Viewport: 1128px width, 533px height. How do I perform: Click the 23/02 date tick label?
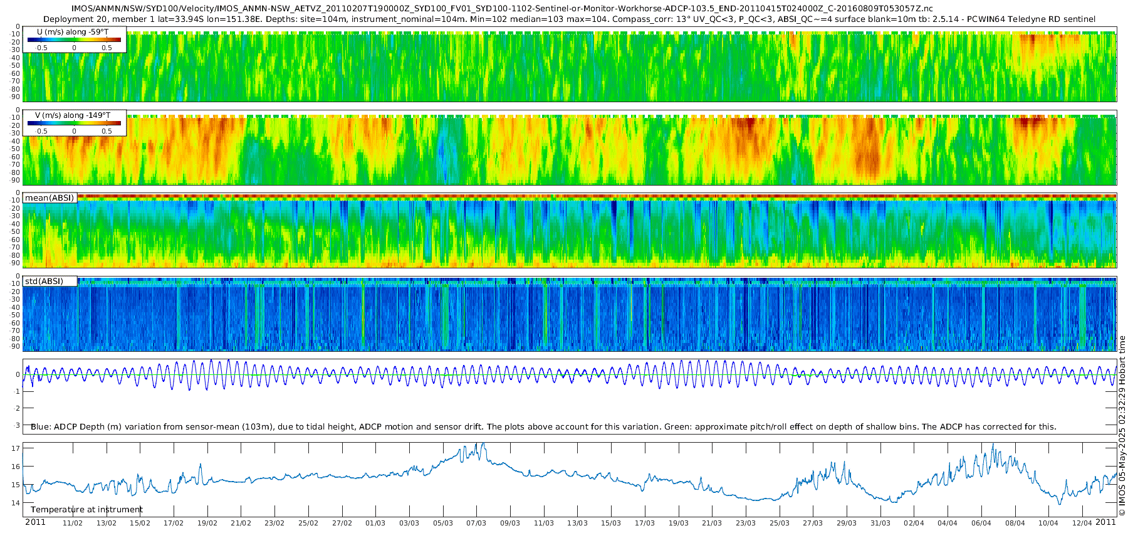[274, 523]
